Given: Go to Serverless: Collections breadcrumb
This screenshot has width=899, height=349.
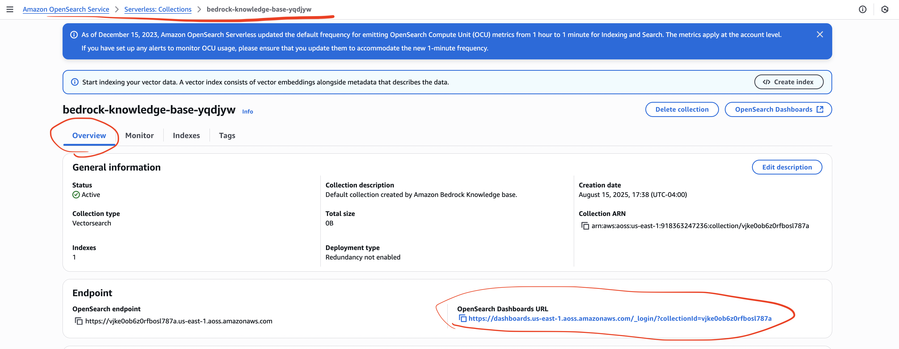Looking at the screenshot, I should click(x=158, y=10).
